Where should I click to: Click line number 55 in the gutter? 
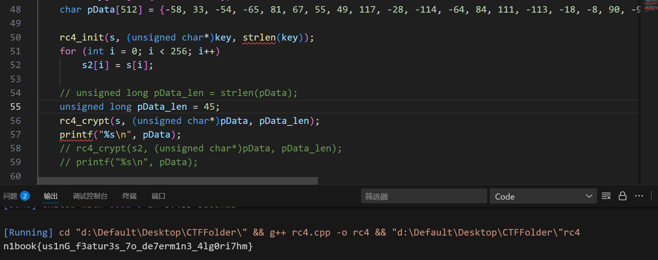pyautogui.click(x=16, y=107)
